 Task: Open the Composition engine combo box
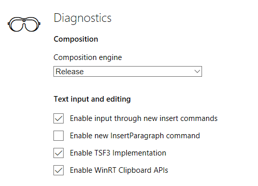128,71
